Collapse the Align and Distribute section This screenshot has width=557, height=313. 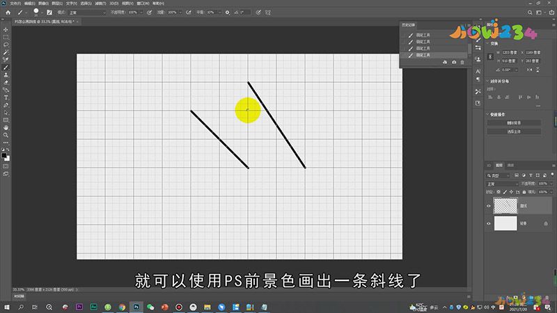pyautogui.click(x=487, y=81)
